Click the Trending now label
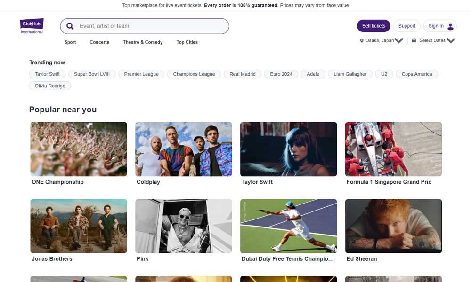 (47, 63)
